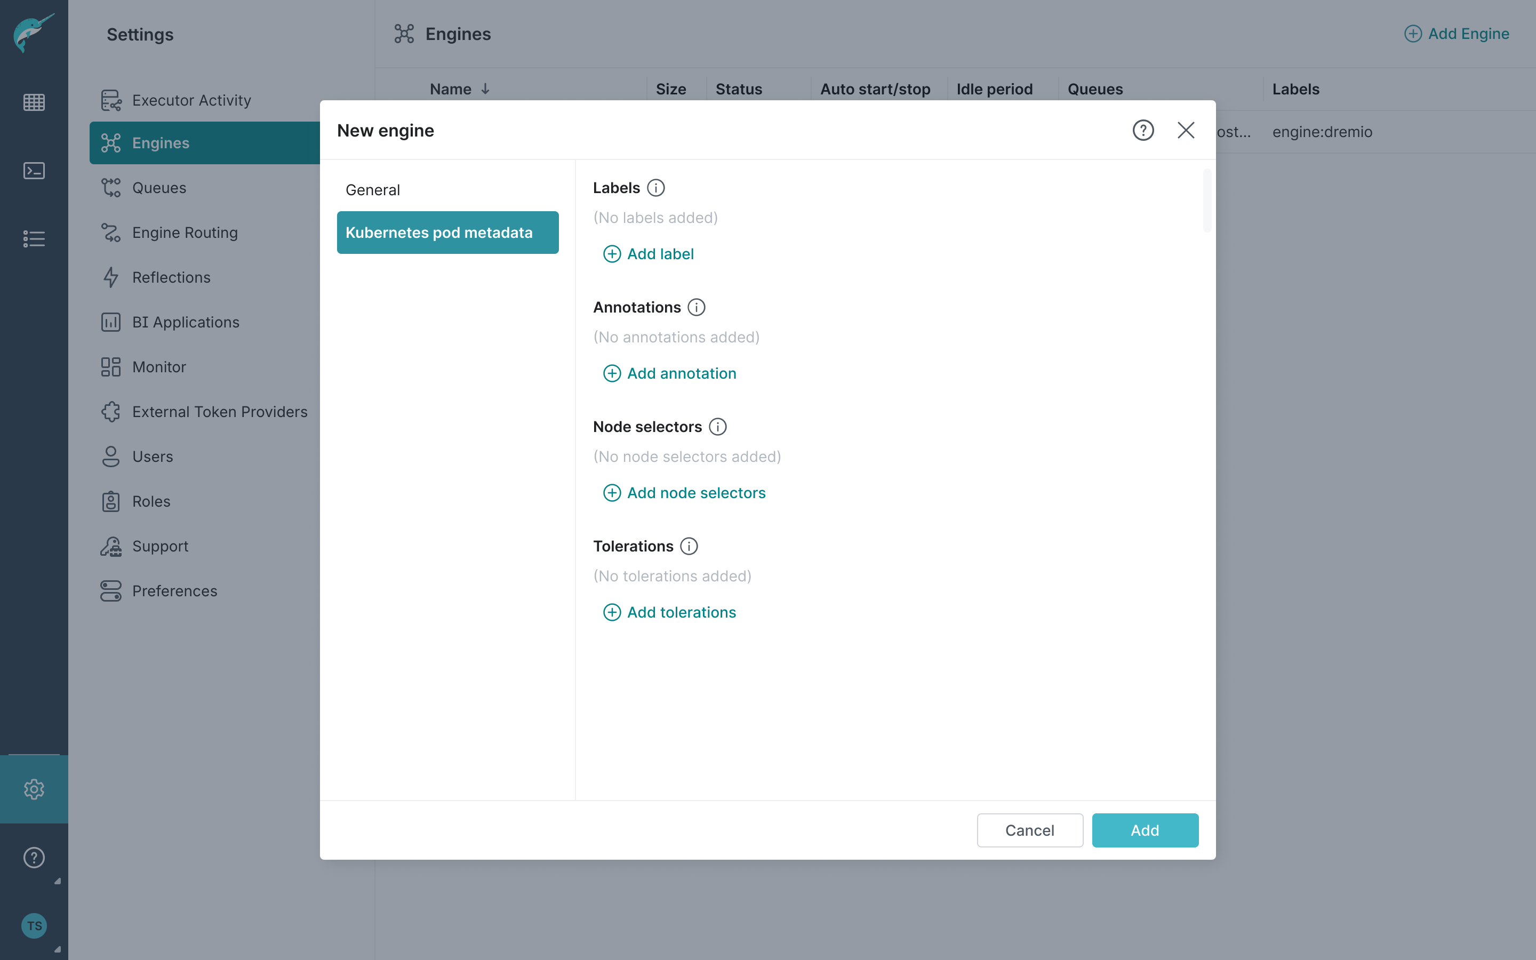1536x960 pixels.
Task: Switch to the Kubernetes pod metadata tab
Action: pyautogui.click(x=447, y=233)
